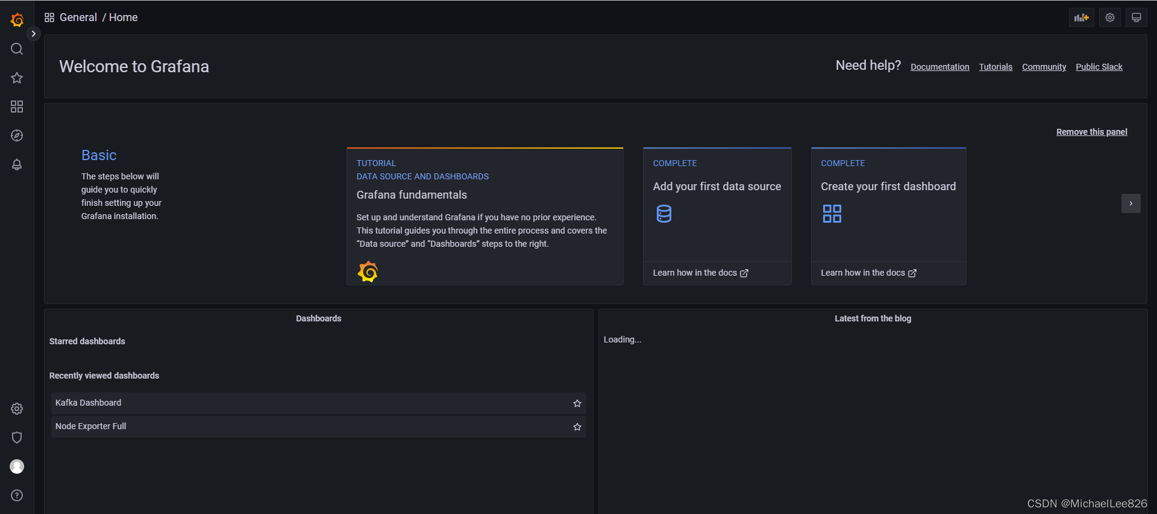Open Learn how in the docs for dashboard
This screenshot has width=1157, height=514.
click(x=868, y=273)
